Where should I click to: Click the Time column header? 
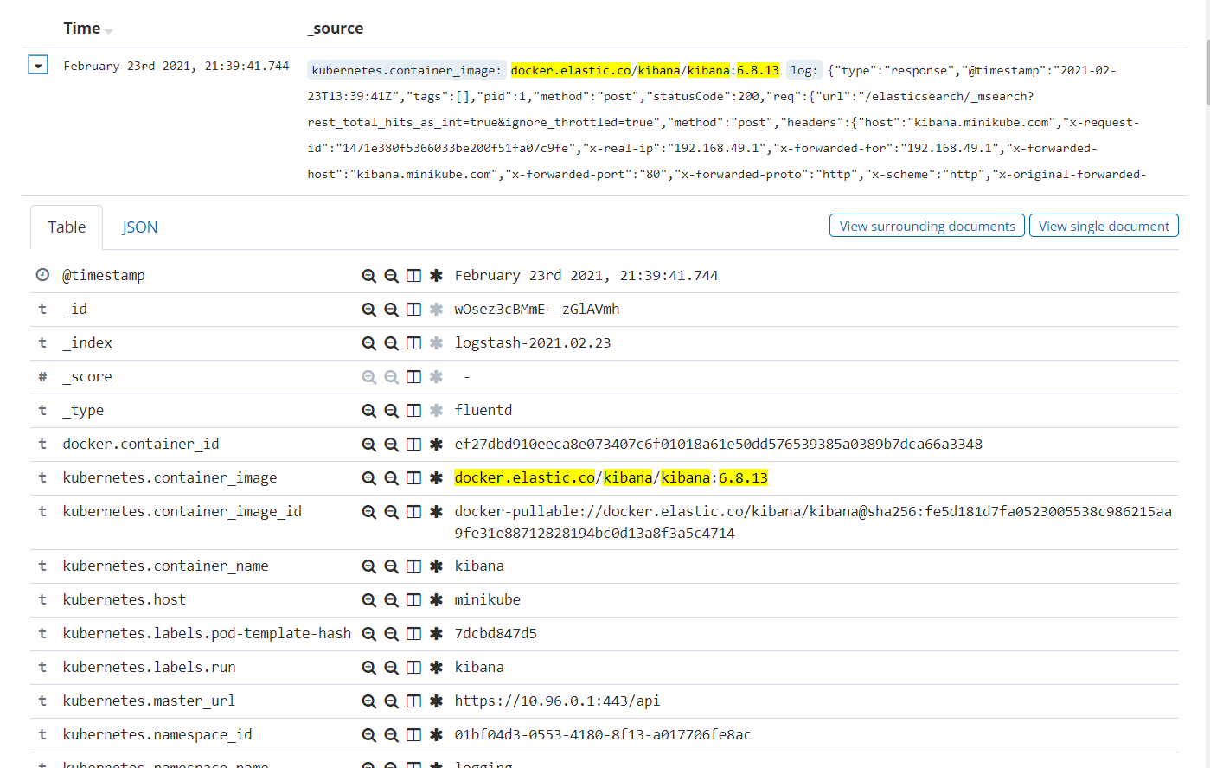pyautogui.click(x=82, y=29)
